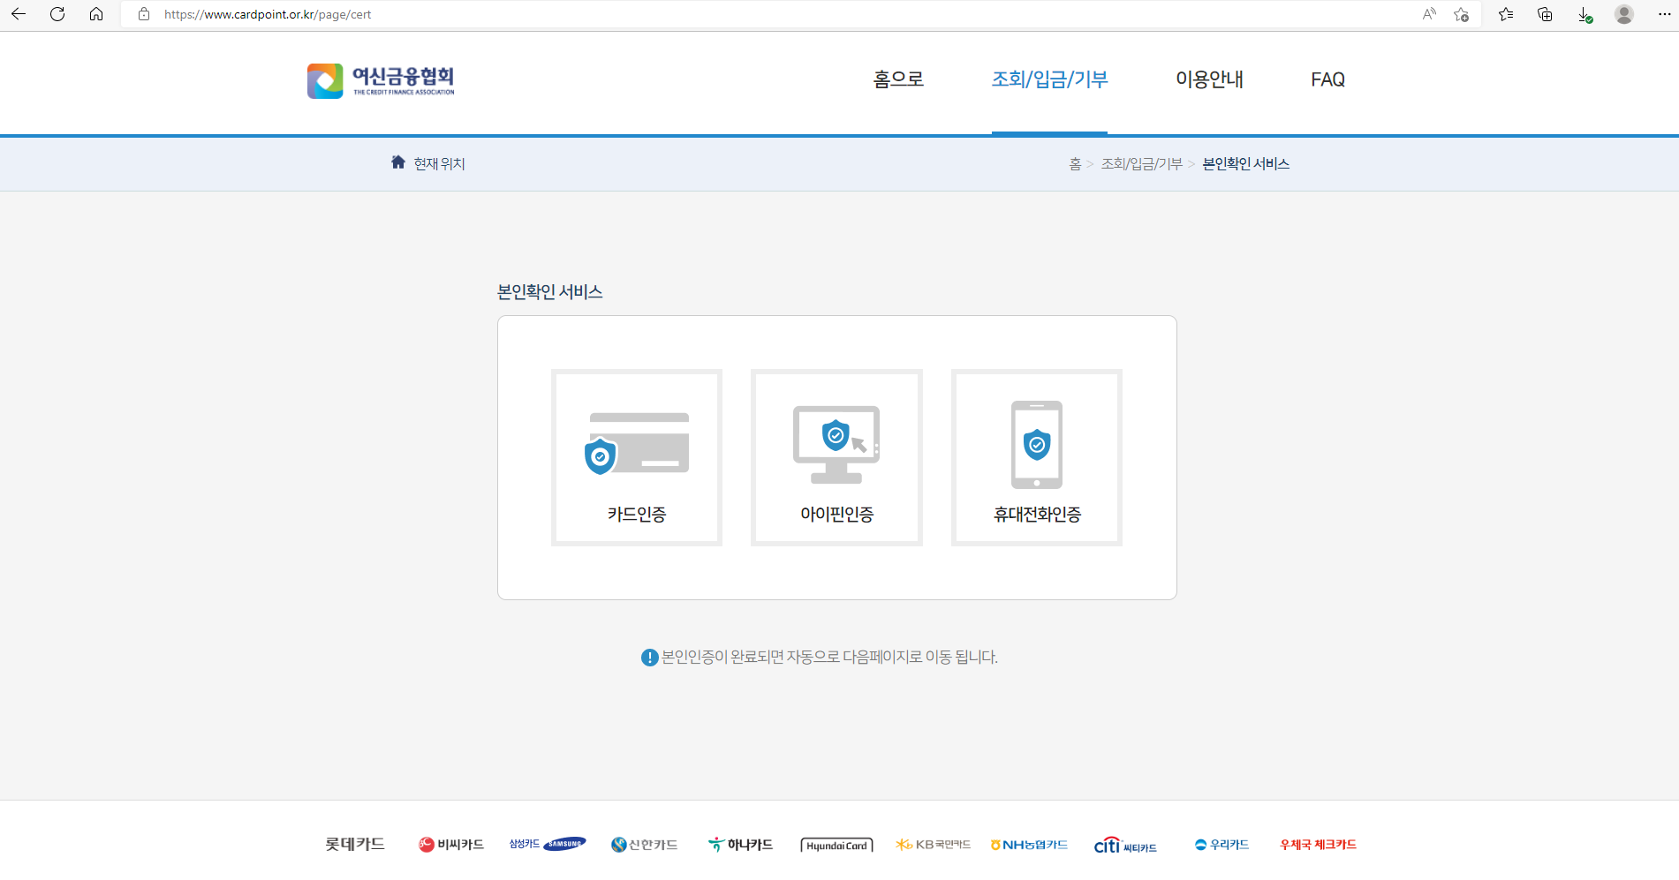1679x880 pixels.
Task: Open the 이용안내 menu item
Action: 1210,79
